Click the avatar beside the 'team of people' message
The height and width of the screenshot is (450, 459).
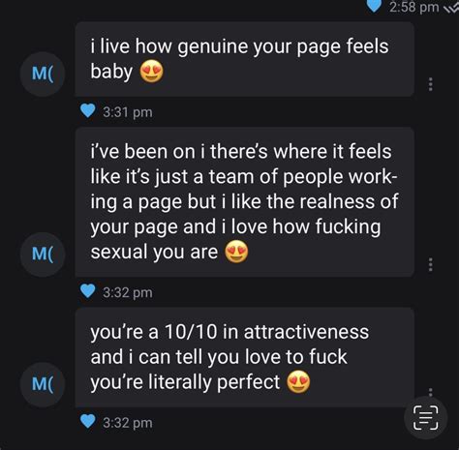pos(43,255)
